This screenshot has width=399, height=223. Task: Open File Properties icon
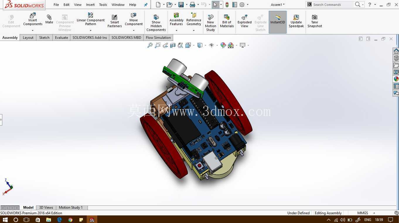coord(234,4)
